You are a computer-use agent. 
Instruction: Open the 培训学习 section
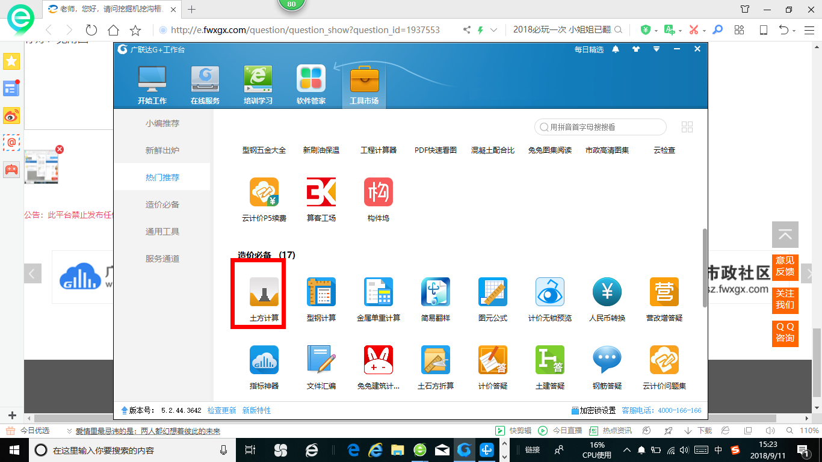pyautogui.click(x=258, y=85)
